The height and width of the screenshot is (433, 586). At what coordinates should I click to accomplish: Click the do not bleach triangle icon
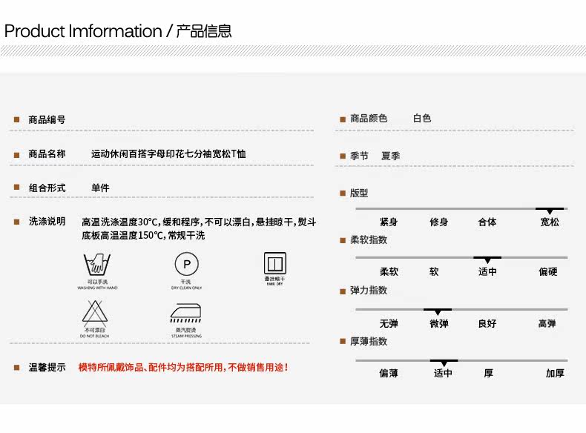click(95, 313)
